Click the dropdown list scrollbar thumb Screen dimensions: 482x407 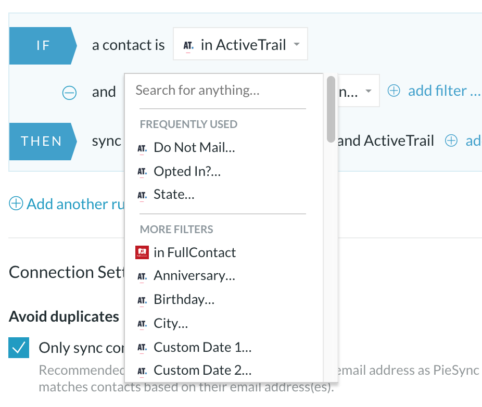point(331,109)
